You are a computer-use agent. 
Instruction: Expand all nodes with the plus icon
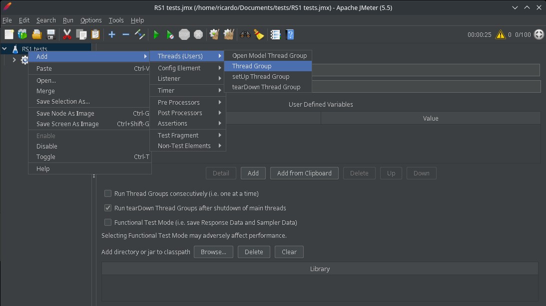pos(112,34)
